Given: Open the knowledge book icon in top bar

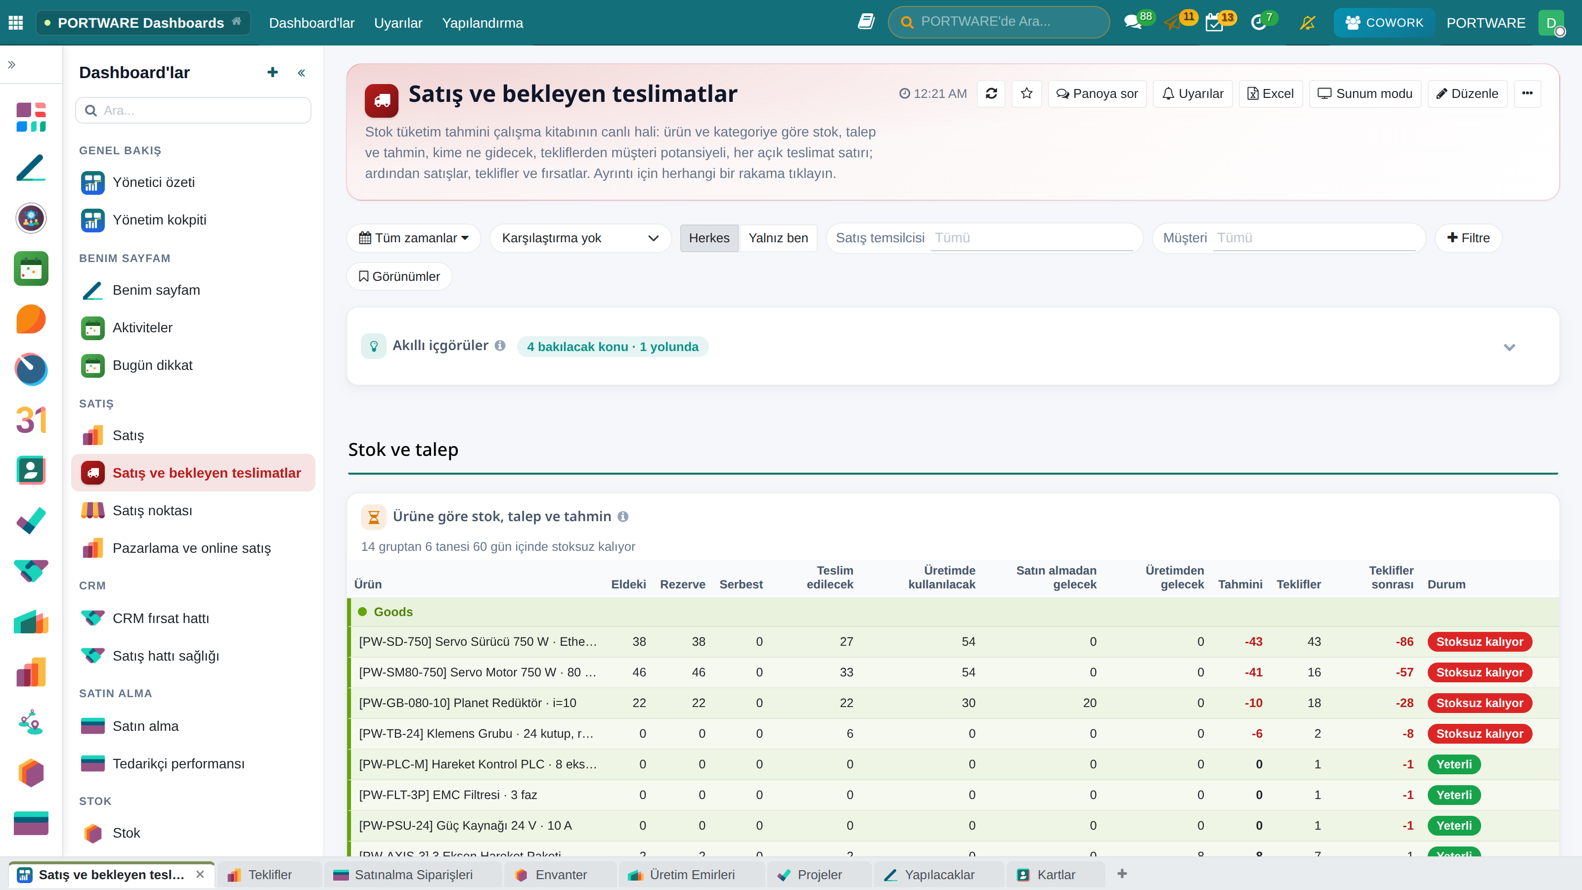Looking at the screenshot, I should tap(866, 22).
